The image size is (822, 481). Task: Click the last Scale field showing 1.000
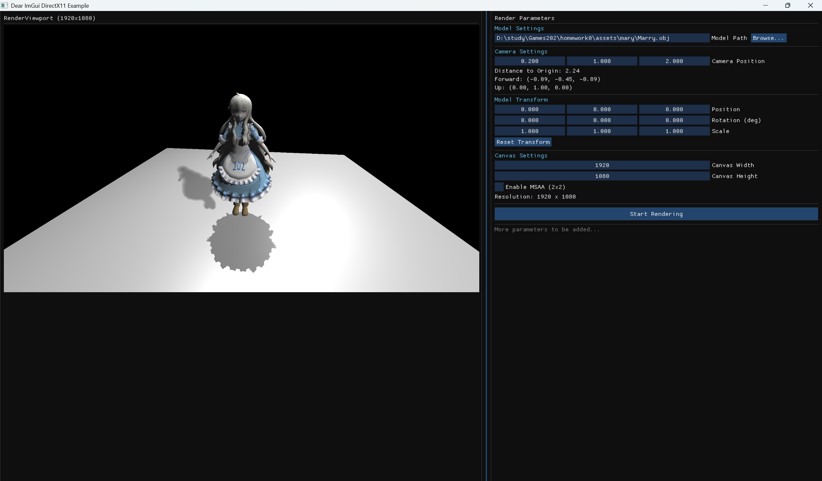click(x=674, y=131)
